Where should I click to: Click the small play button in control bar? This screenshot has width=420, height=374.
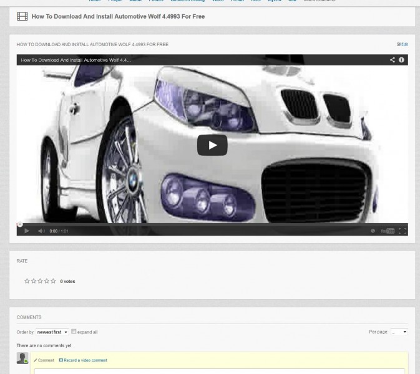click(x=27, y=231)
